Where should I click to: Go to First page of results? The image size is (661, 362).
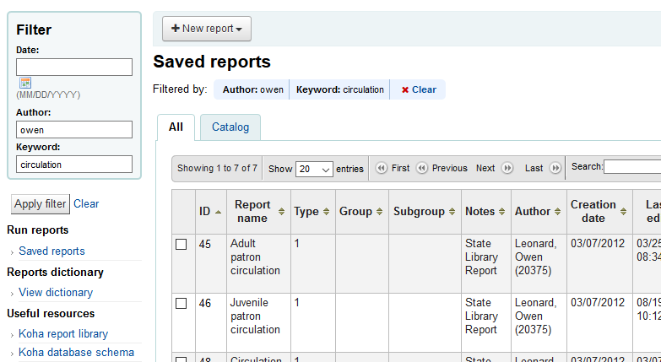pos(393,168)
